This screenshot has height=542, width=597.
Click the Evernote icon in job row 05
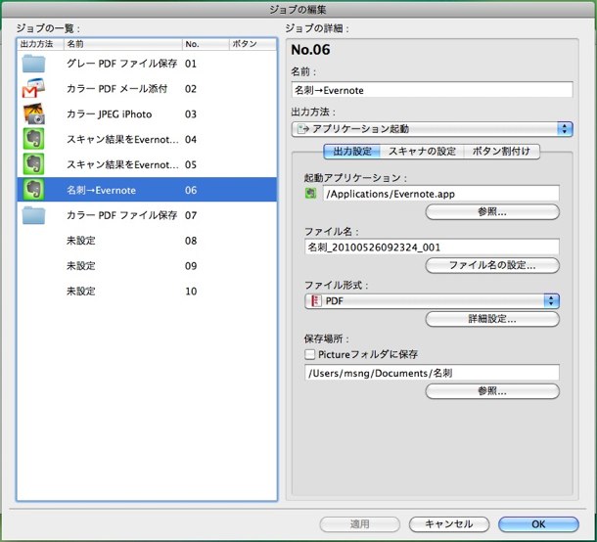pos(33,164)
